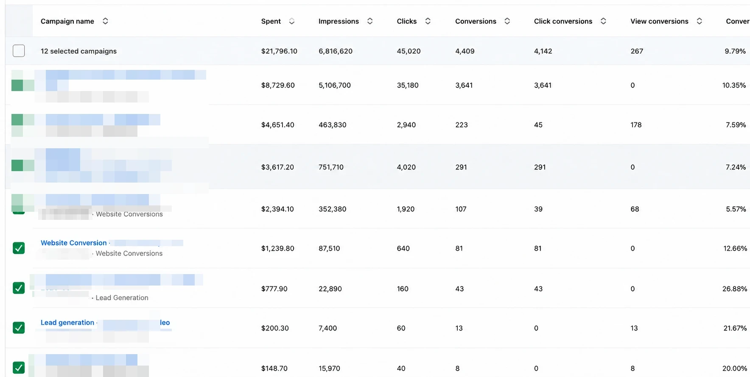Select total click conversions 4,142
750x377 pixels.
(x=543, y=51)
